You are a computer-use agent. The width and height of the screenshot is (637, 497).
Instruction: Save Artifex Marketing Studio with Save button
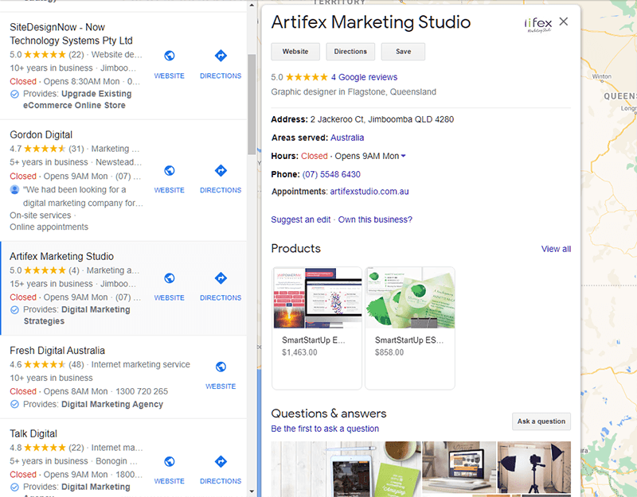click(x=403, y=52)
